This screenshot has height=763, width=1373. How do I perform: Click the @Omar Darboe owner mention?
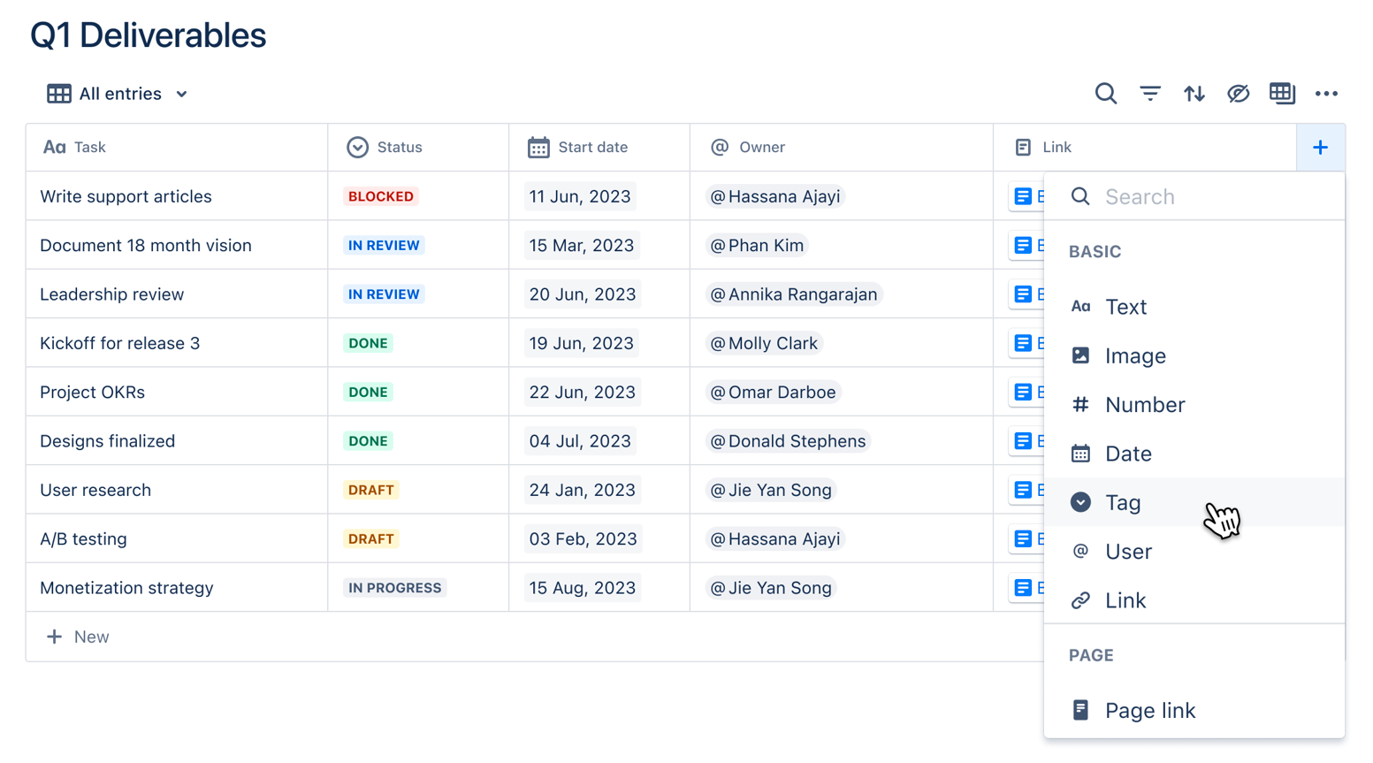(x=773, y=392)
